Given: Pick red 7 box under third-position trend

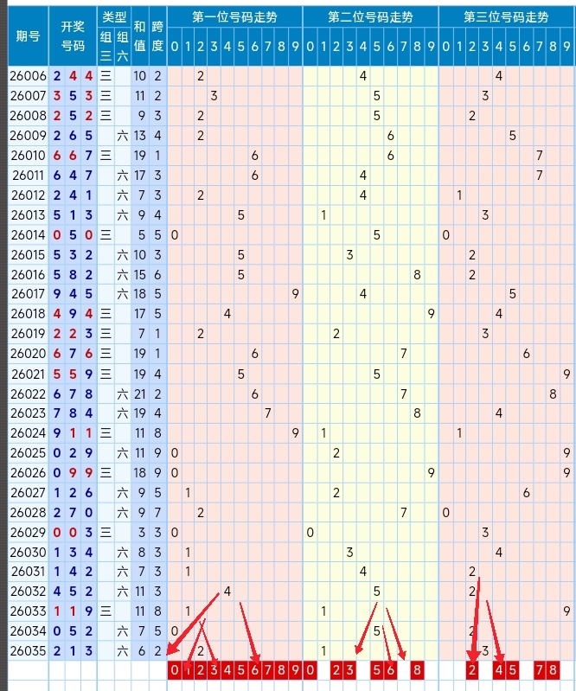Looking at the screenshot, I should click(540, 670).
